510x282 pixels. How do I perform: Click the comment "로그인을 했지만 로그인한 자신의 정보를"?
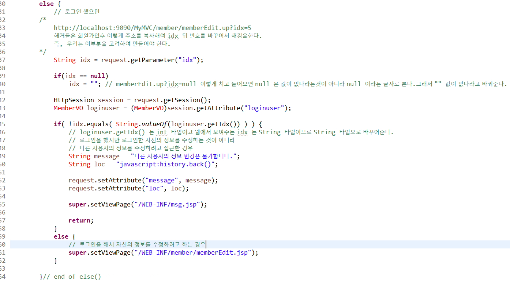pos(151,140)
